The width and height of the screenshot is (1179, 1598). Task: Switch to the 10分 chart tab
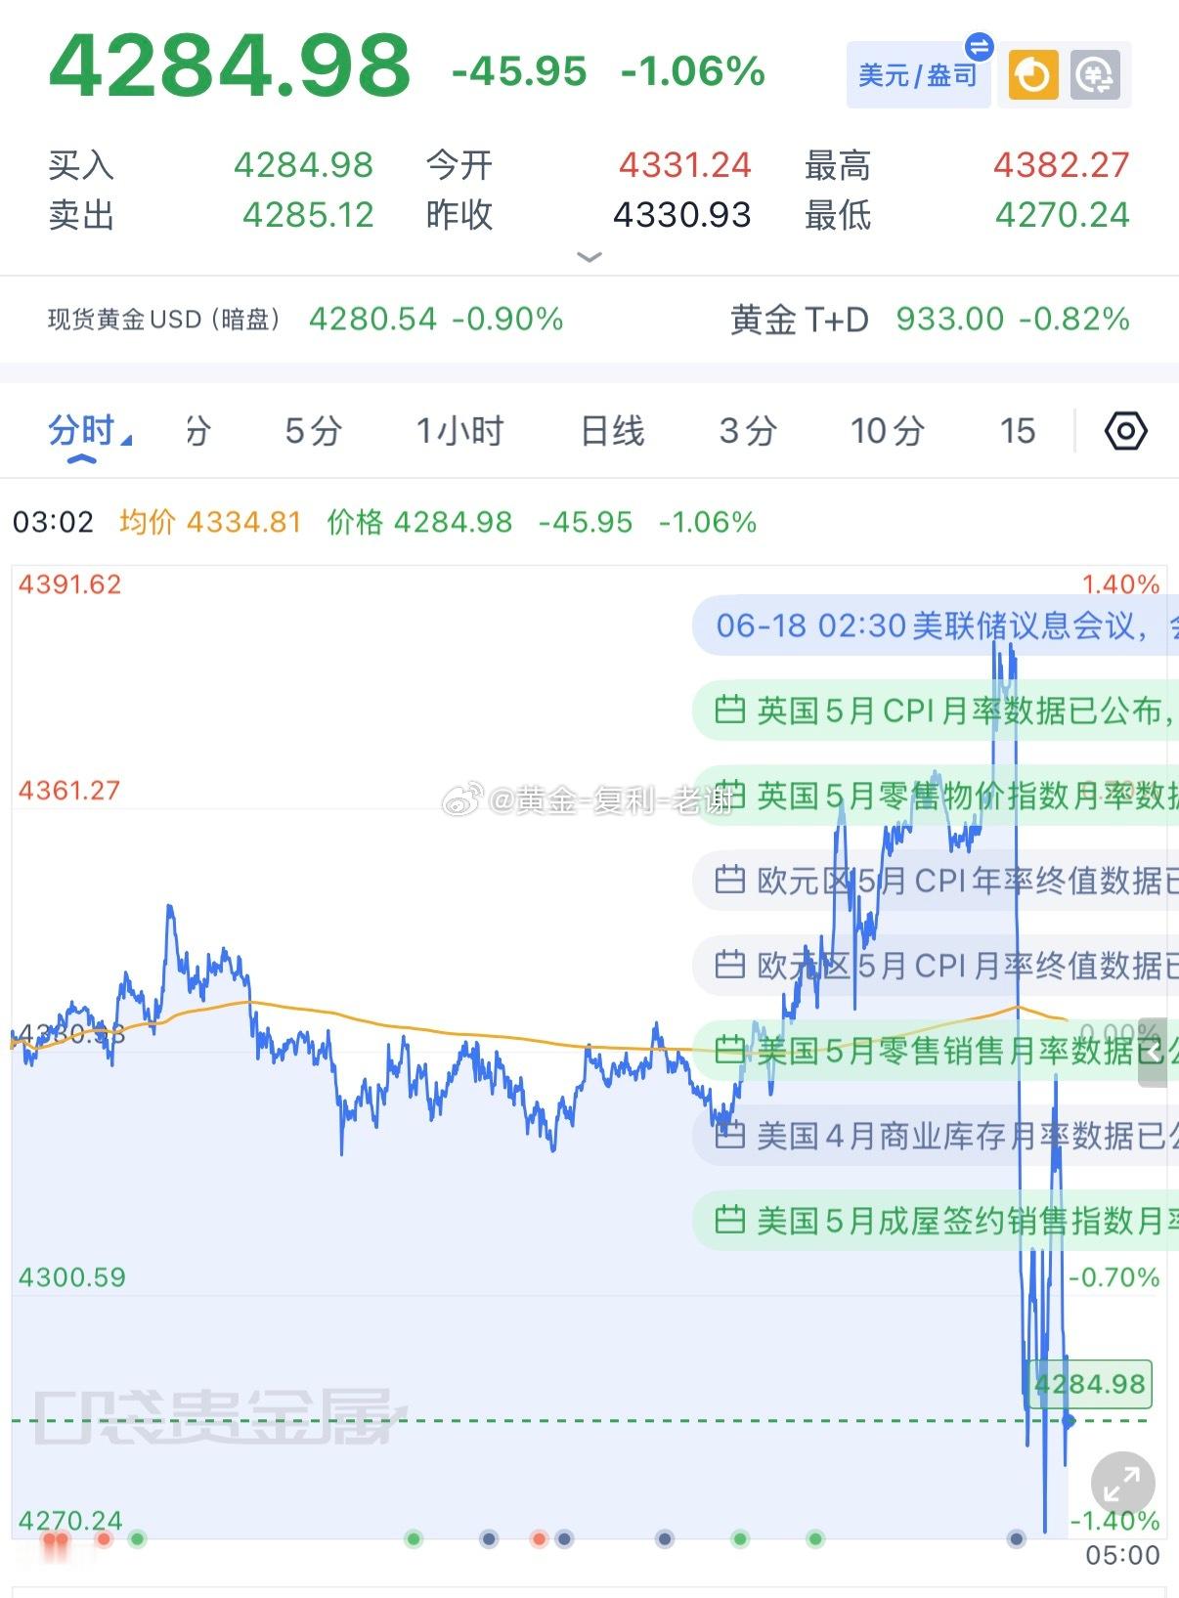887,431
